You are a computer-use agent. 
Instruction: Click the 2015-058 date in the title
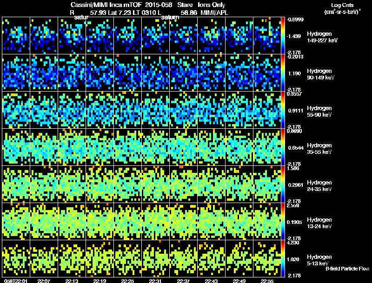159,5
